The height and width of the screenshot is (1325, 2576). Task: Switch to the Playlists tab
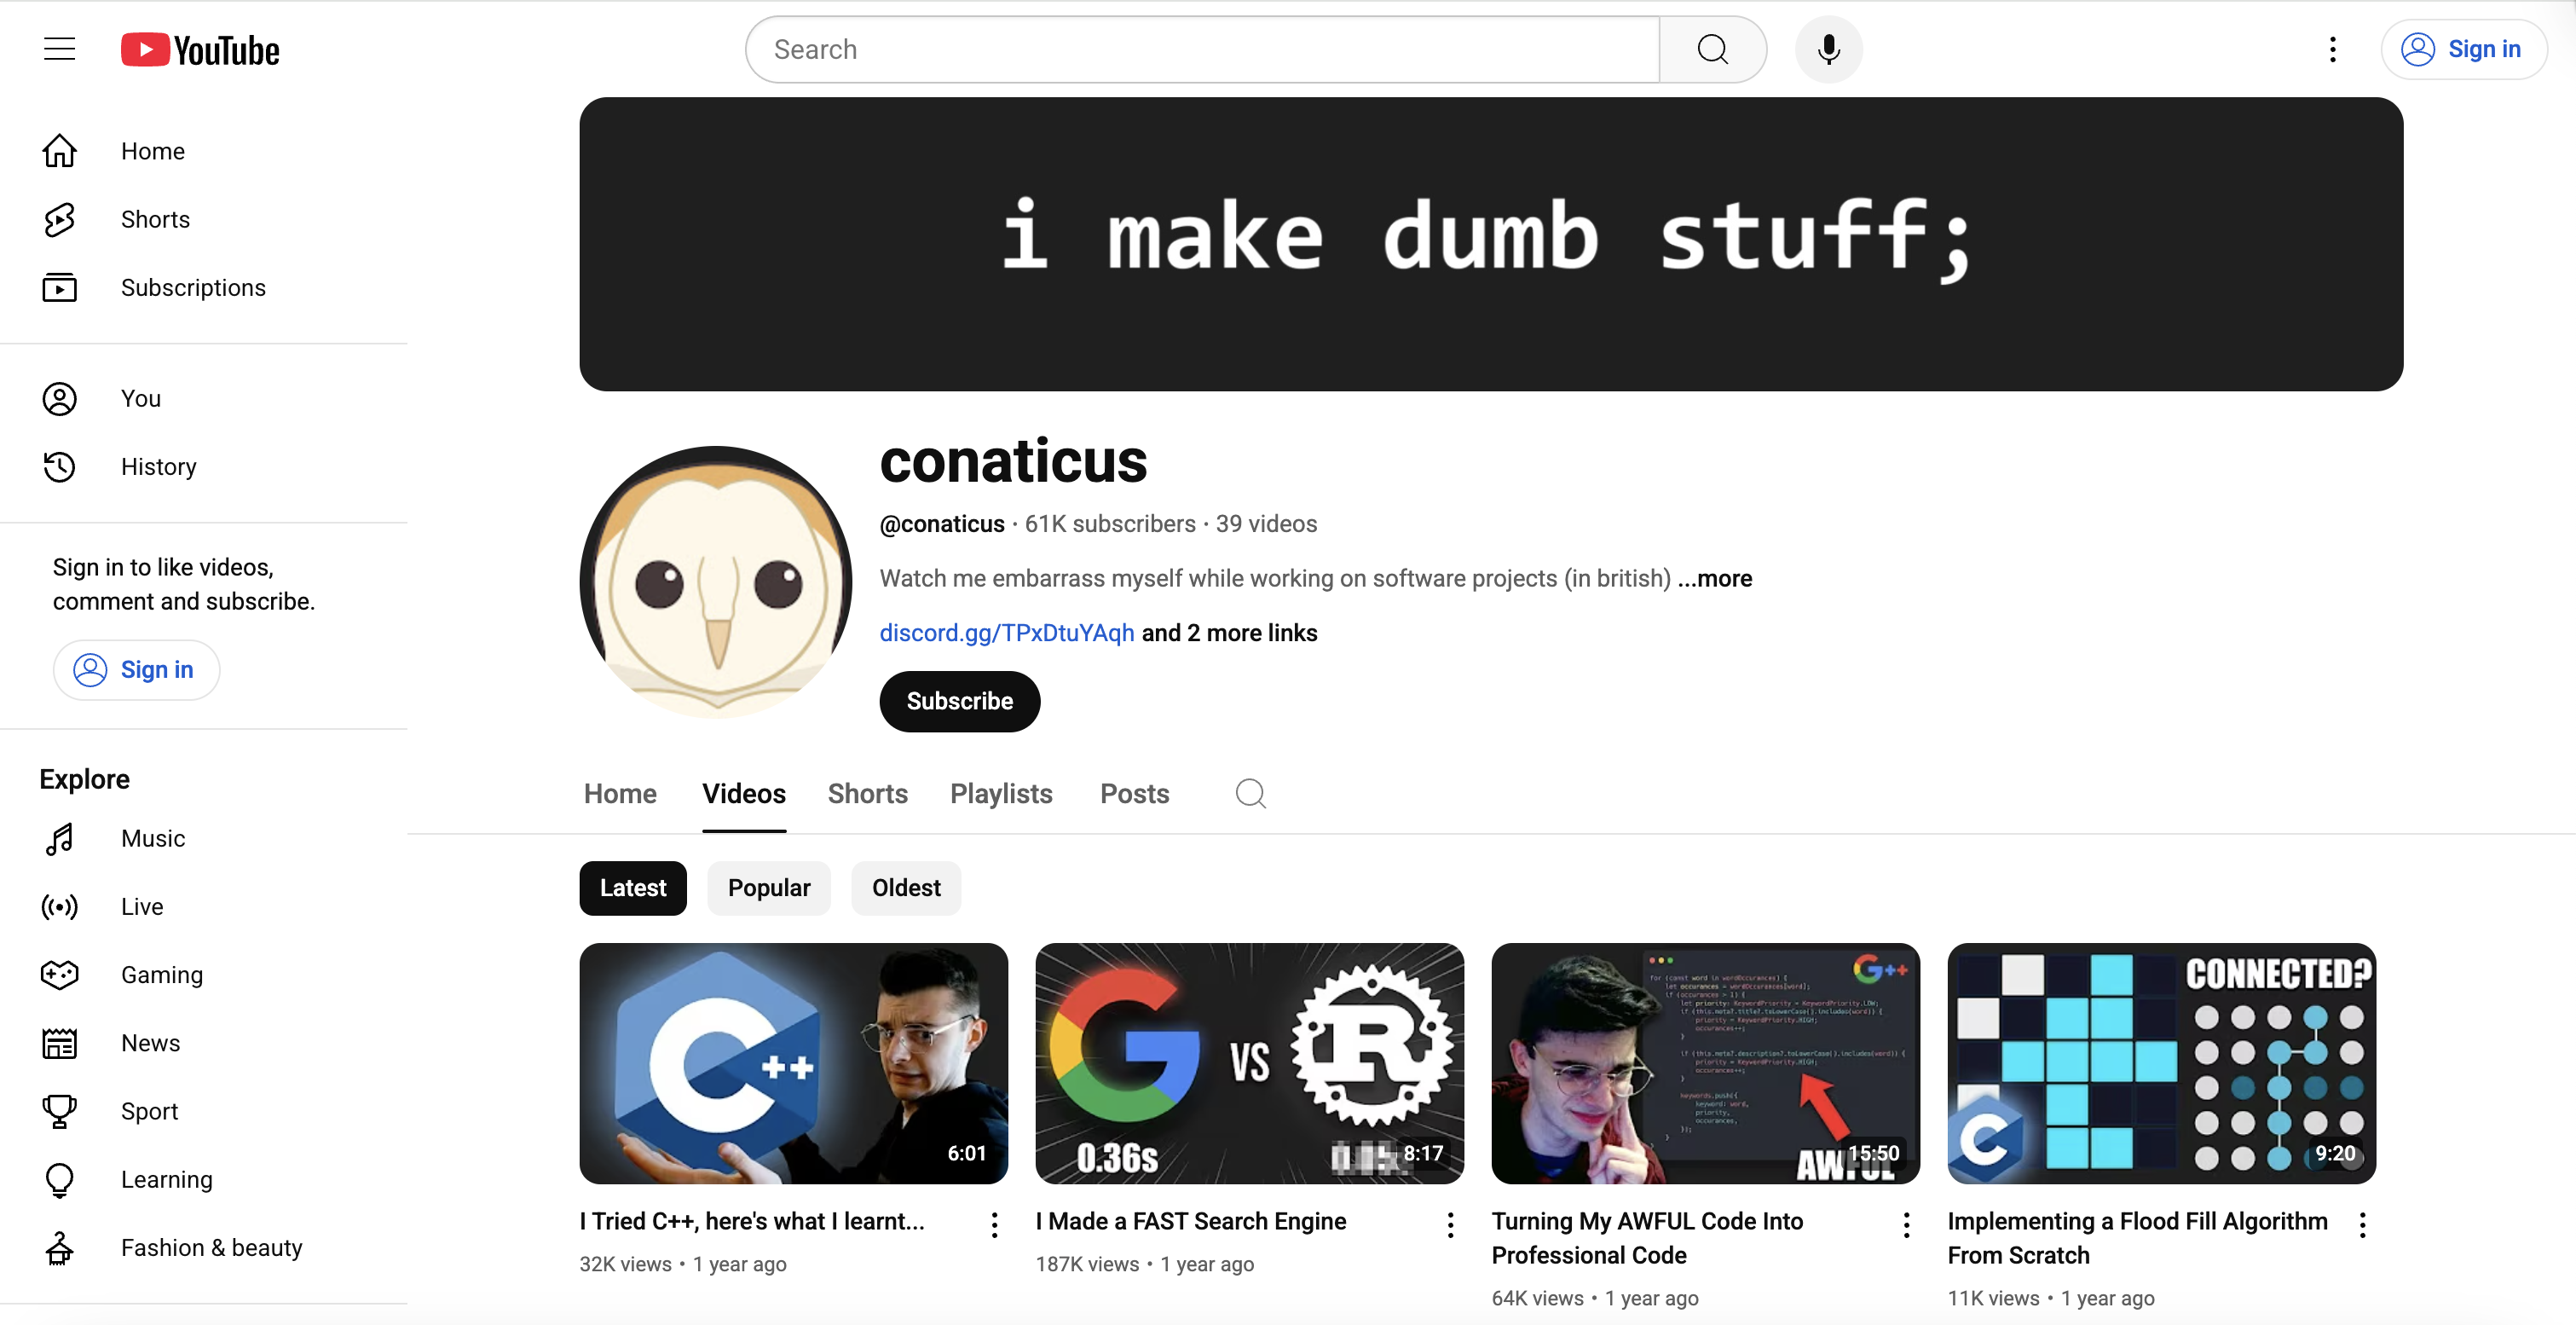[1000, 794]
